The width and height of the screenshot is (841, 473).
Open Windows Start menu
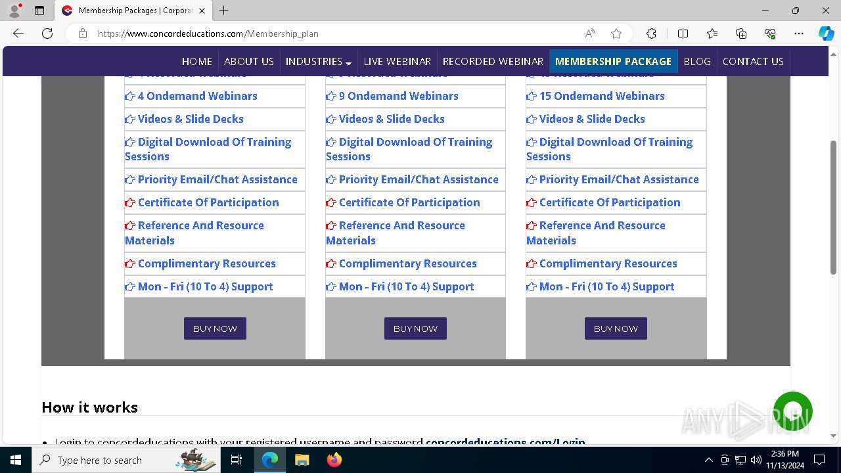[16, 460]
